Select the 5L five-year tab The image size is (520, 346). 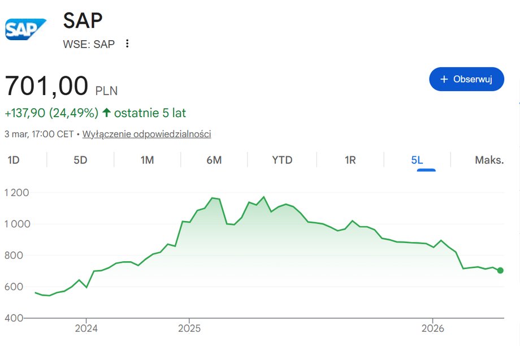[417, 160]
